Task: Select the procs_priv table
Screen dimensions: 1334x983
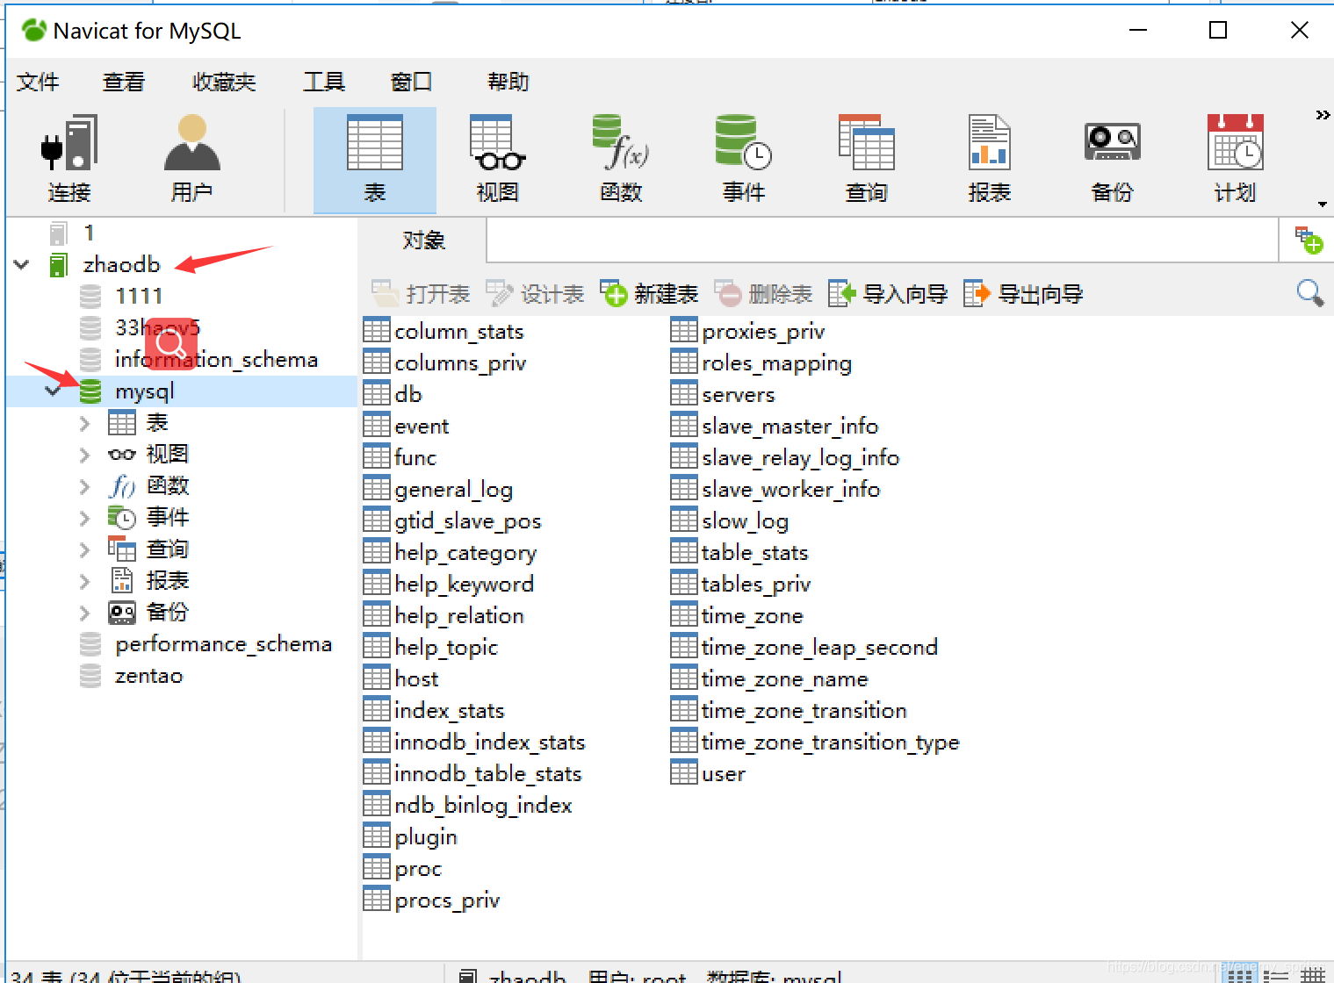Action: click(447, 900)
